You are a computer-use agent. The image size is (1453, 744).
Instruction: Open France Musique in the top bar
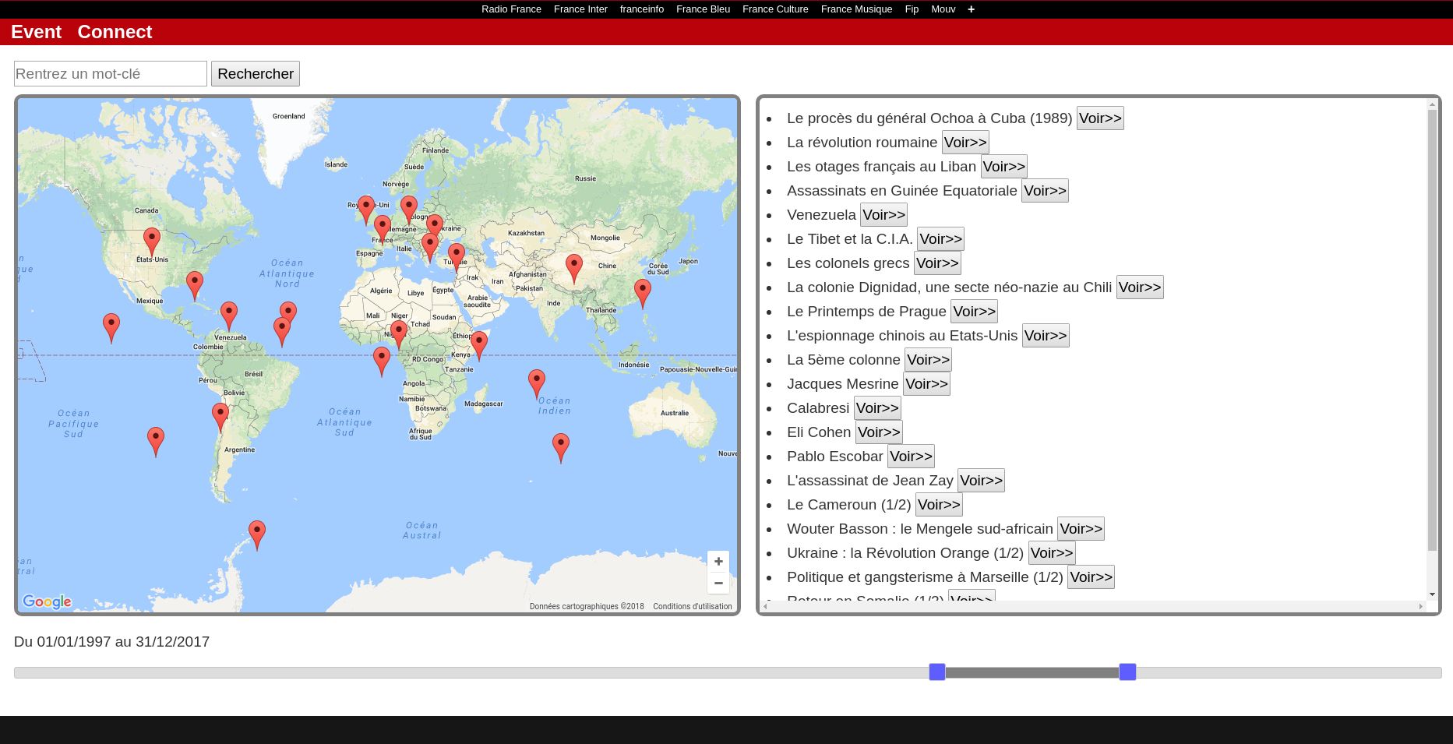856,9
